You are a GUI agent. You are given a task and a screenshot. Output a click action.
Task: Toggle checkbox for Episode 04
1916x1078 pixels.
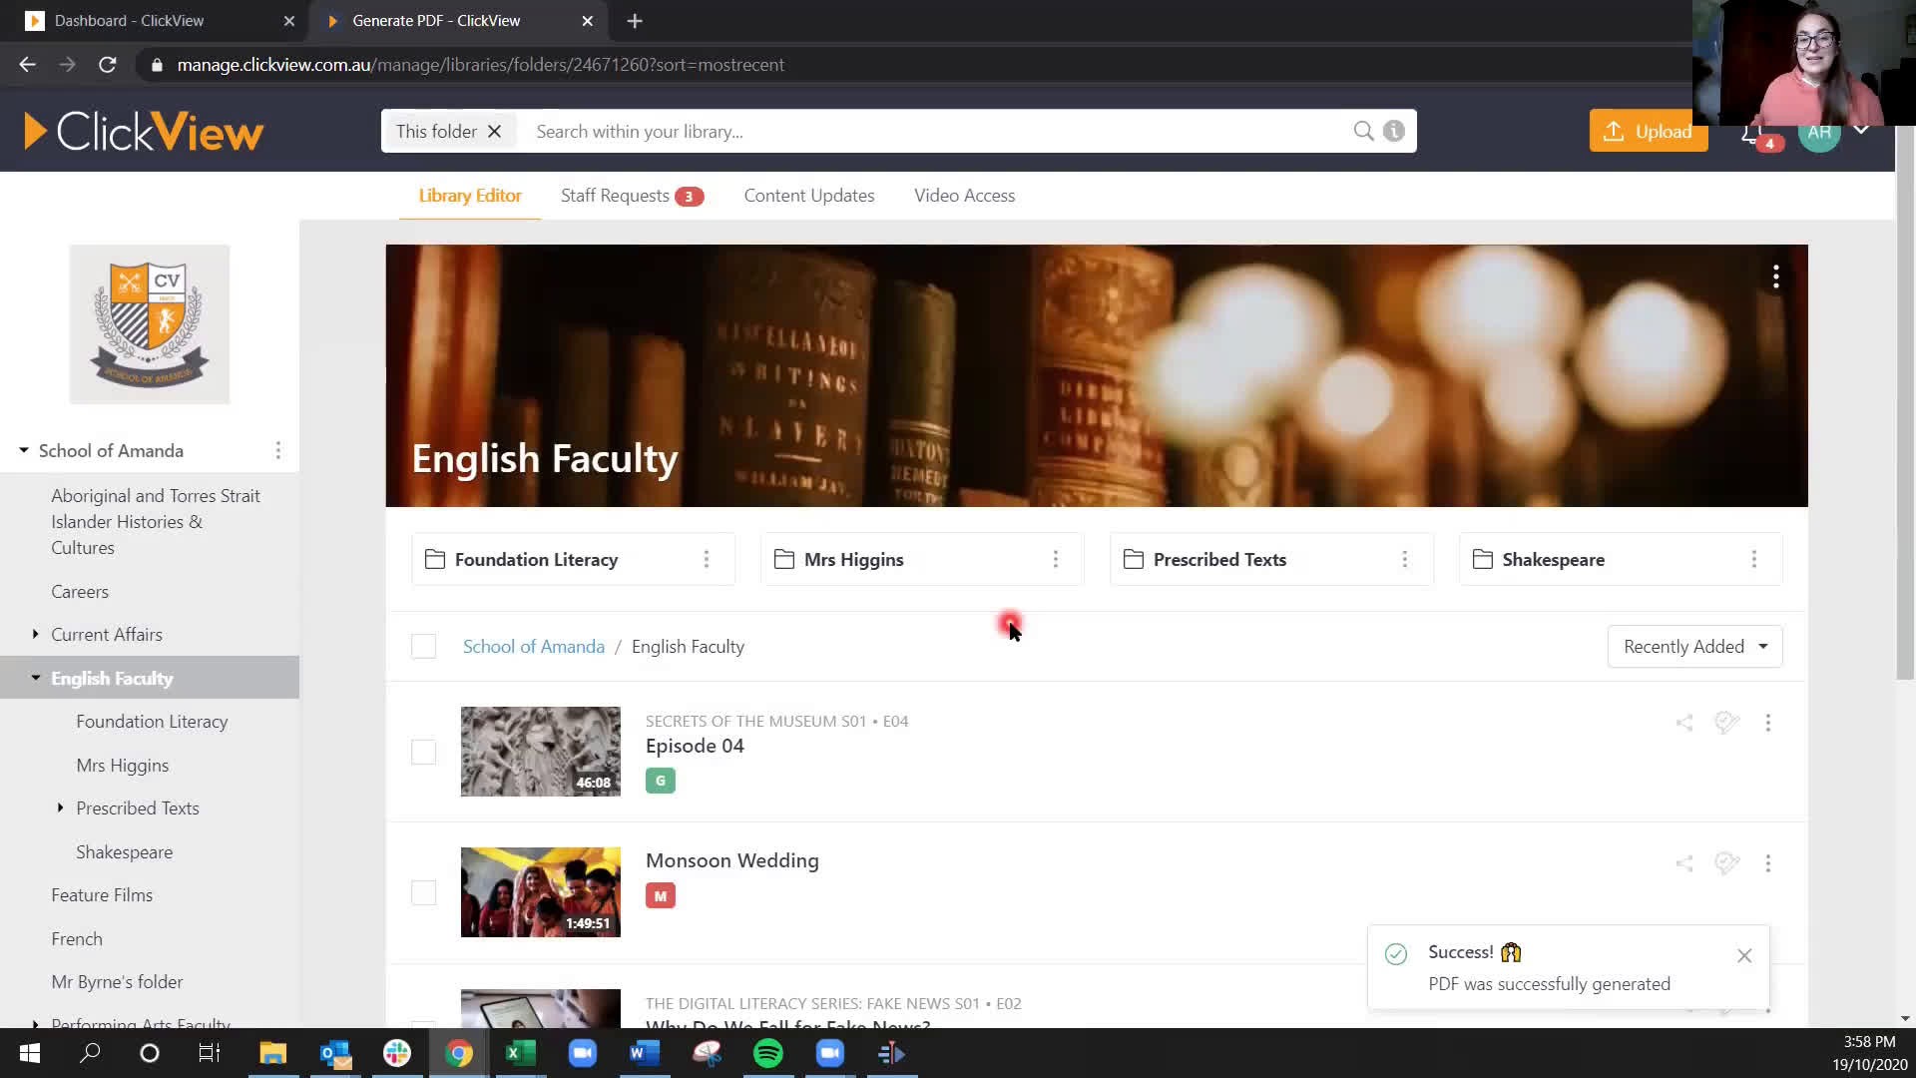(424, 752)
